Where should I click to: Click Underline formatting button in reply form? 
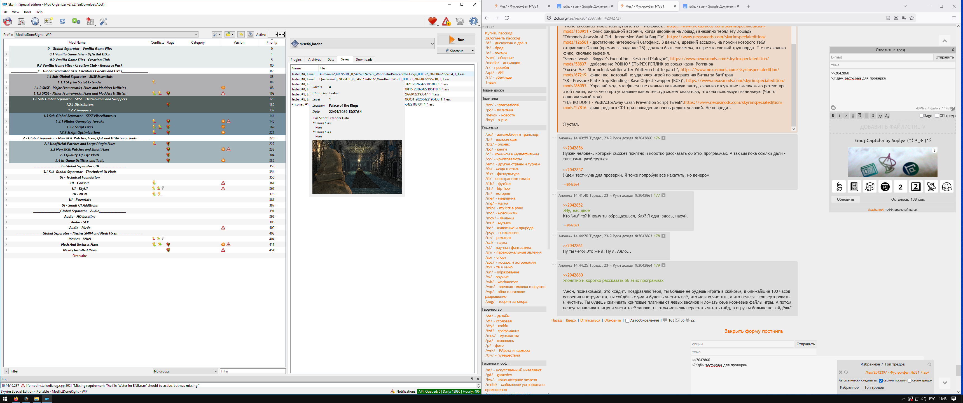853,116
